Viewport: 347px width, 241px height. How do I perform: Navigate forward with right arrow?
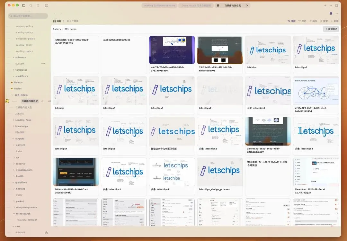point(61,14)
